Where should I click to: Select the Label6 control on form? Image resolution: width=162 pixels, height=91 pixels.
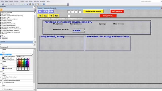(79, 31)
